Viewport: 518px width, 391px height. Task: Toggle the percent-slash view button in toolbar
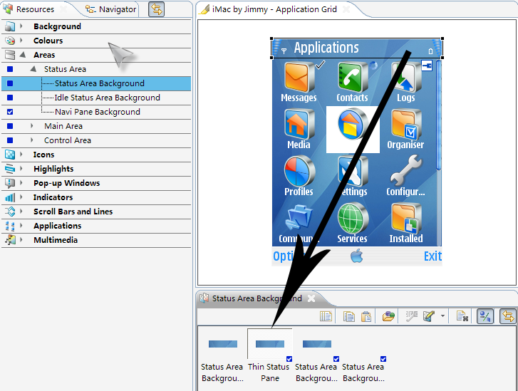coord(485,316)
